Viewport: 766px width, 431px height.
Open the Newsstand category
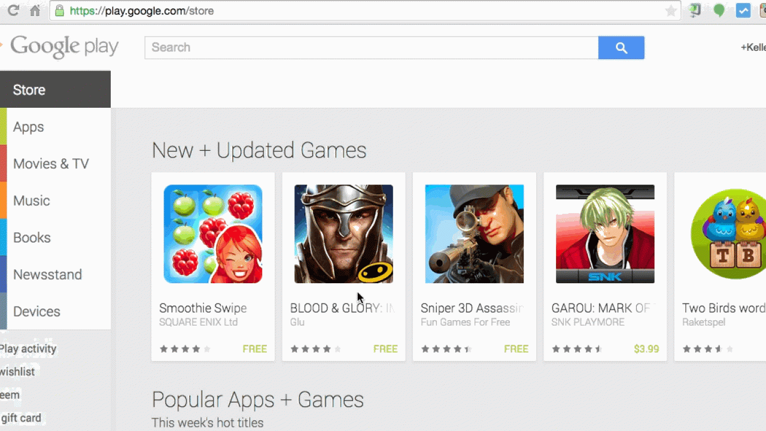(55, 274)
